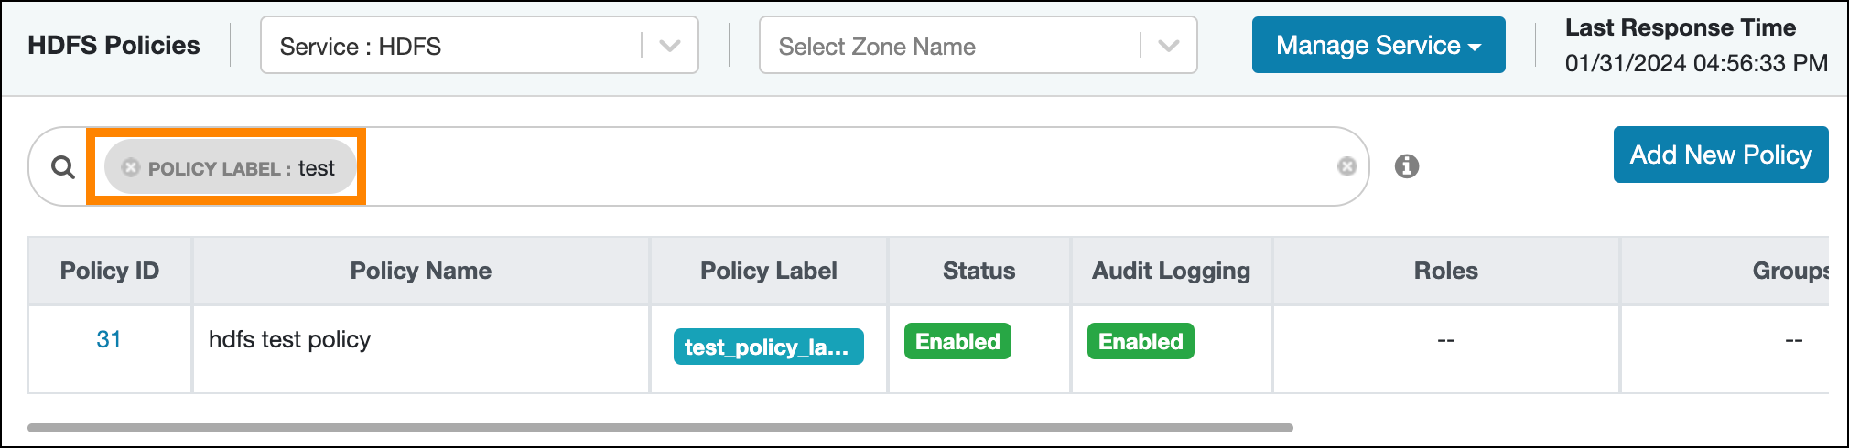The height and width of the screenshot is (448, 1849).
Task: Click the Policy Label column header
Action: [768, 271]
